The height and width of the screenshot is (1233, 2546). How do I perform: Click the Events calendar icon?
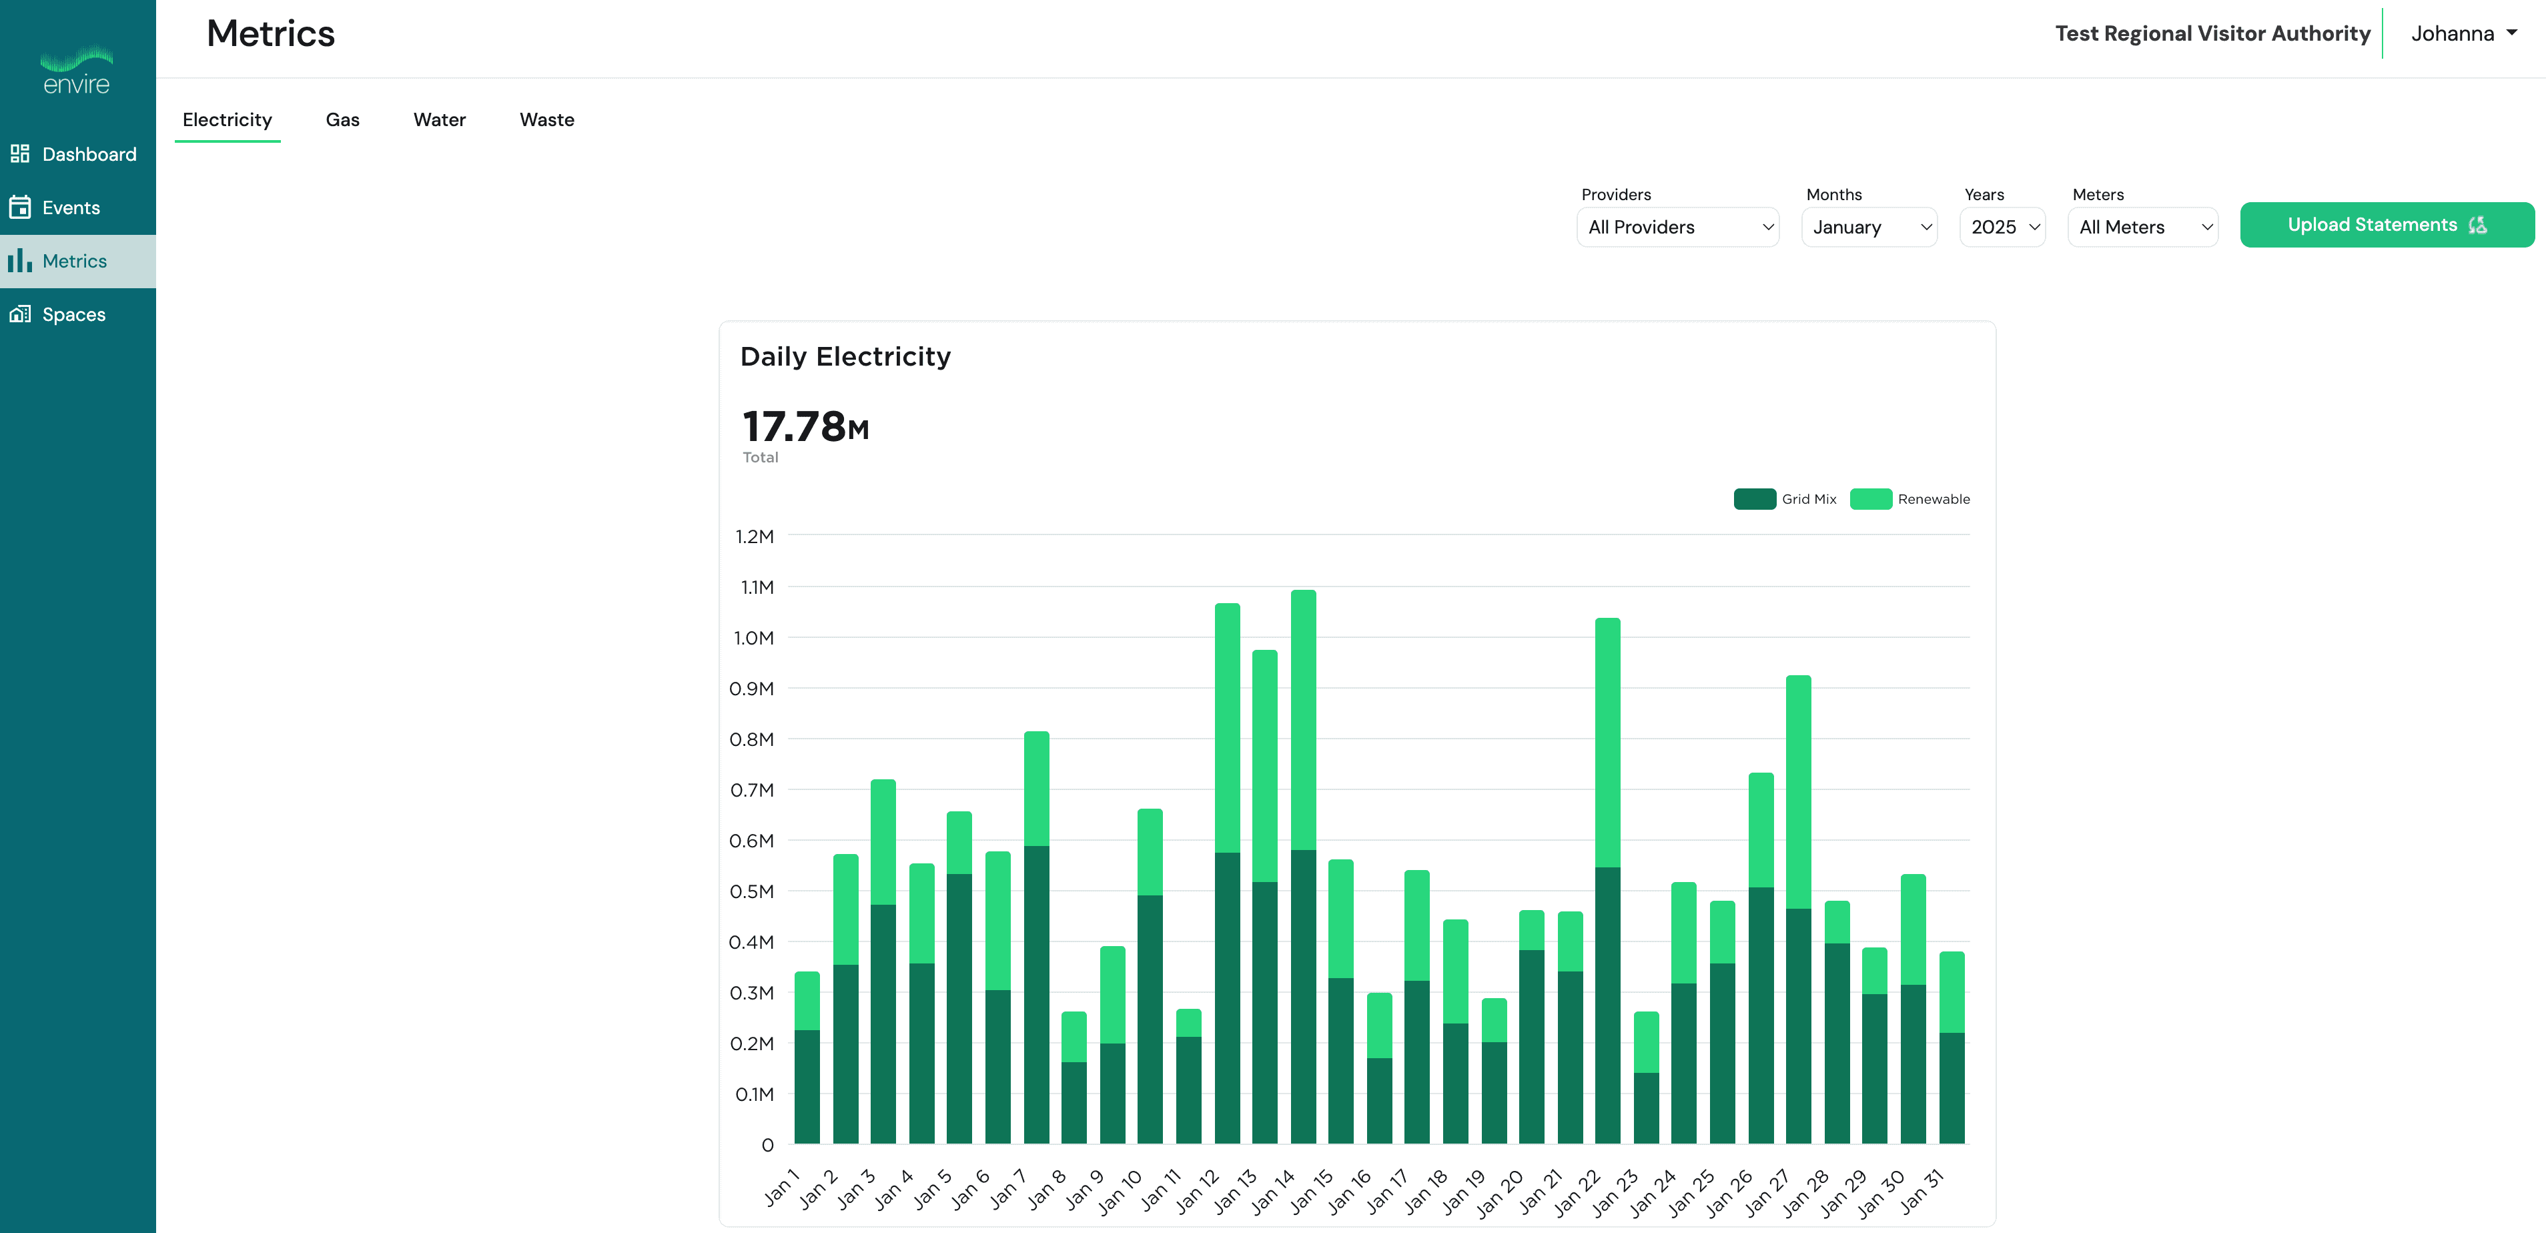click(20, 208)
